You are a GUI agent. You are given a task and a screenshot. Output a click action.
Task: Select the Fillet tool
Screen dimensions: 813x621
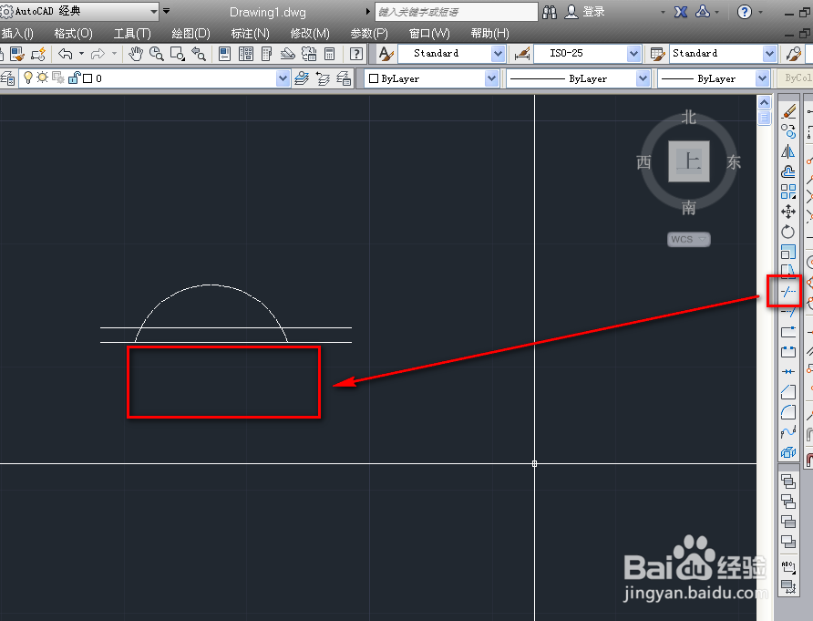pyautogui.click(x=788, y=412)
